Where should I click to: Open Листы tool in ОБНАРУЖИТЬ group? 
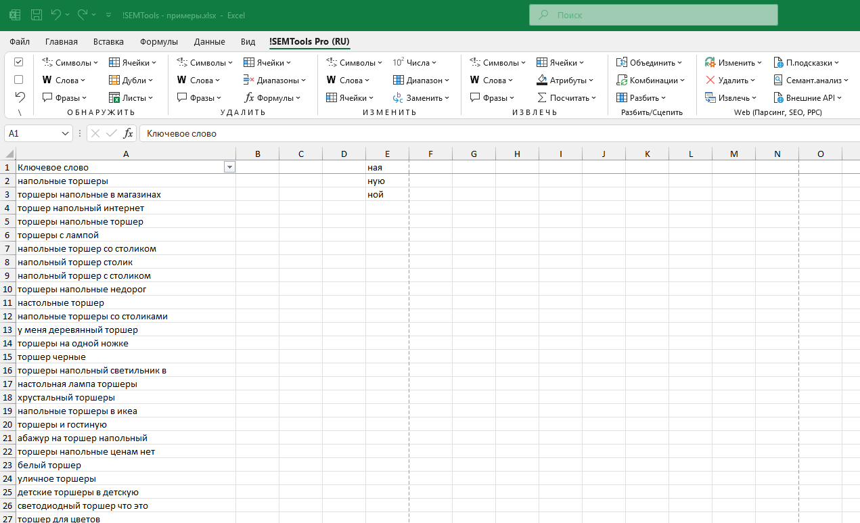pos(131,97)
